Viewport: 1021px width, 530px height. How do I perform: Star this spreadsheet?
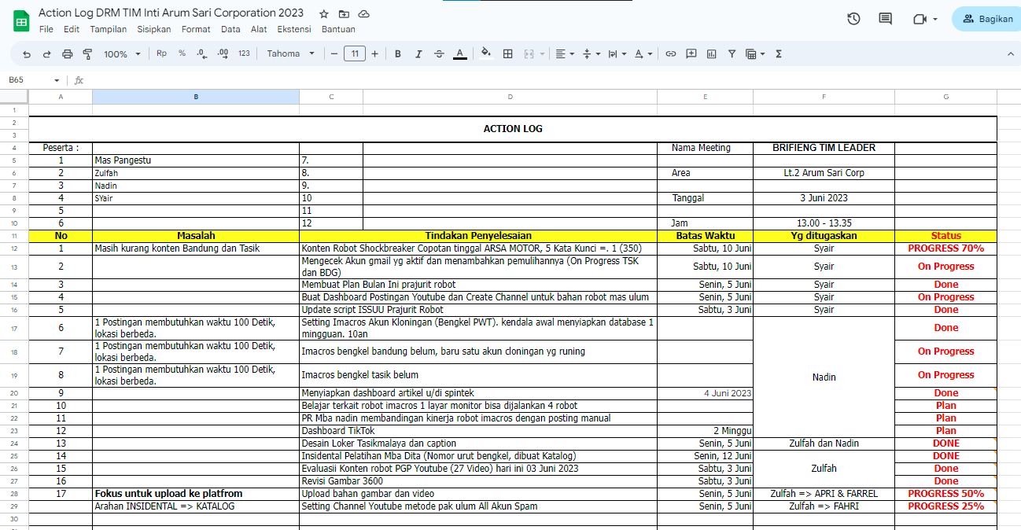(324, 14)
